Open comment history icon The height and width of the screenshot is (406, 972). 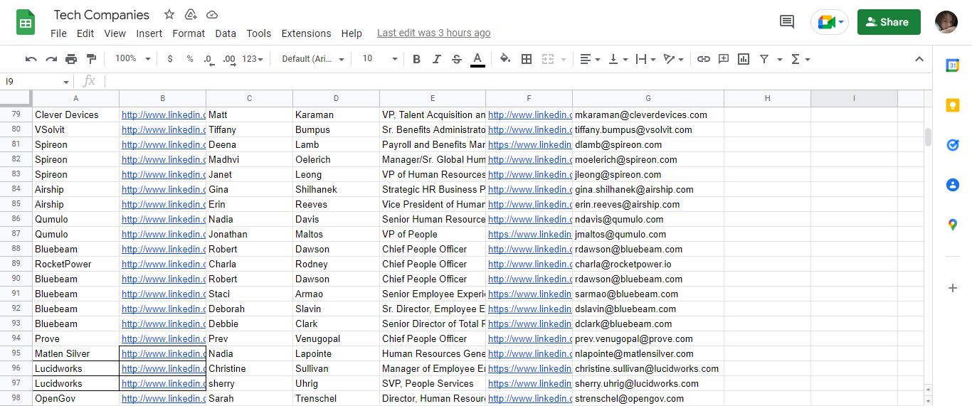[x=787, y=22]
